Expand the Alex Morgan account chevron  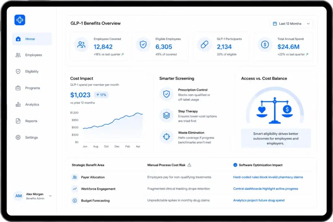(x=50, y=196)
